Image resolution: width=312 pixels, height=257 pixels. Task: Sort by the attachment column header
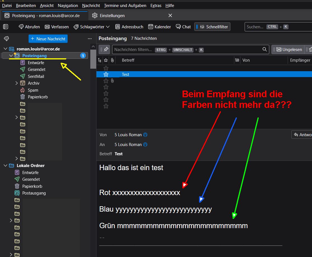coord(112,60)
